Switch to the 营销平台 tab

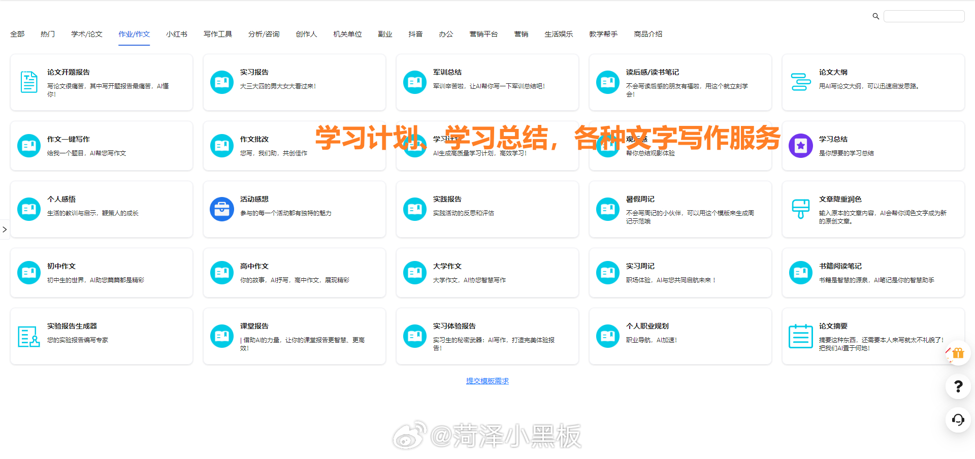click(484, 34)
